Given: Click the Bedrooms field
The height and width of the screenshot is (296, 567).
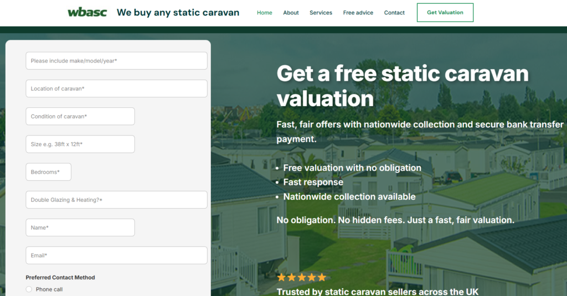Looking at the screenshot, I should click(48, 172).
